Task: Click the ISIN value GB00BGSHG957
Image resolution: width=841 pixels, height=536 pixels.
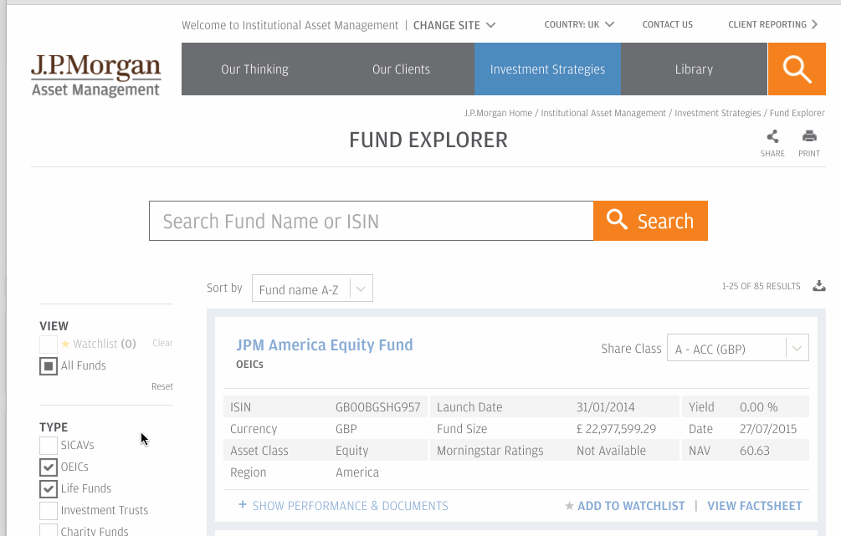Action: (x=377, y=407)
